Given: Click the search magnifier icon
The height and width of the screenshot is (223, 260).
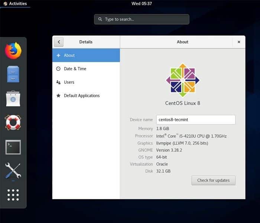Looking at the screenshot, I should pos(100,19).
